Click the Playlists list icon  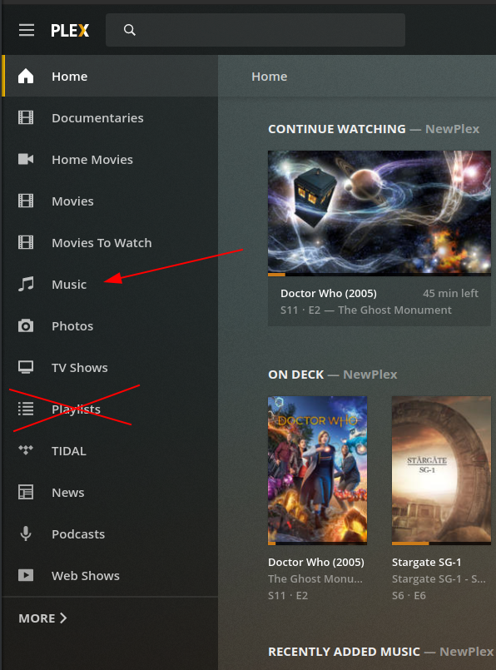(26, 409)
